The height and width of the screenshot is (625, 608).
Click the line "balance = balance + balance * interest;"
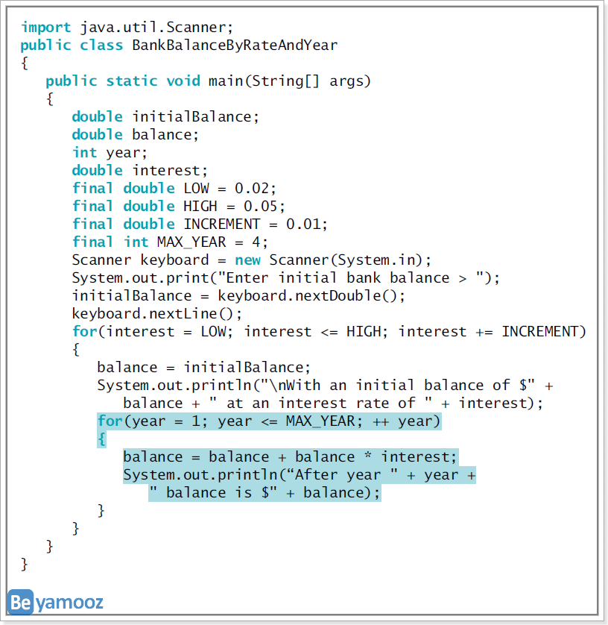pos(290,456)
